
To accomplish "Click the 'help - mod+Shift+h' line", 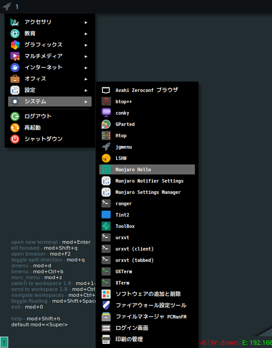I will [36, 319].
